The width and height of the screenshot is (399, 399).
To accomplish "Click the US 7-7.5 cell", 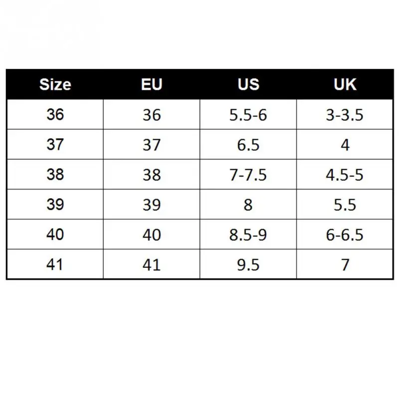I will 248,174.
